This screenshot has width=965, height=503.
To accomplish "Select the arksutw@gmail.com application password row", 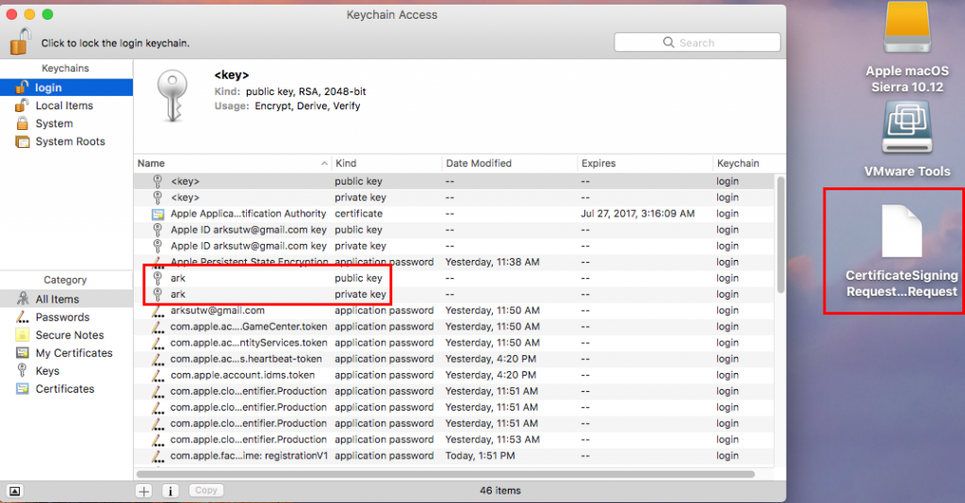I will pos(454,311).
